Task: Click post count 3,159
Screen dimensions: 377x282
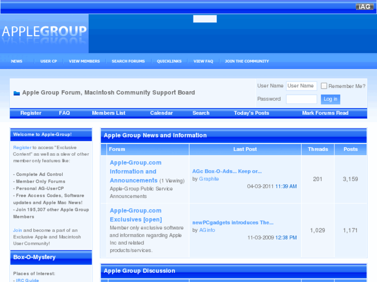Action: [x=351, y=179]
